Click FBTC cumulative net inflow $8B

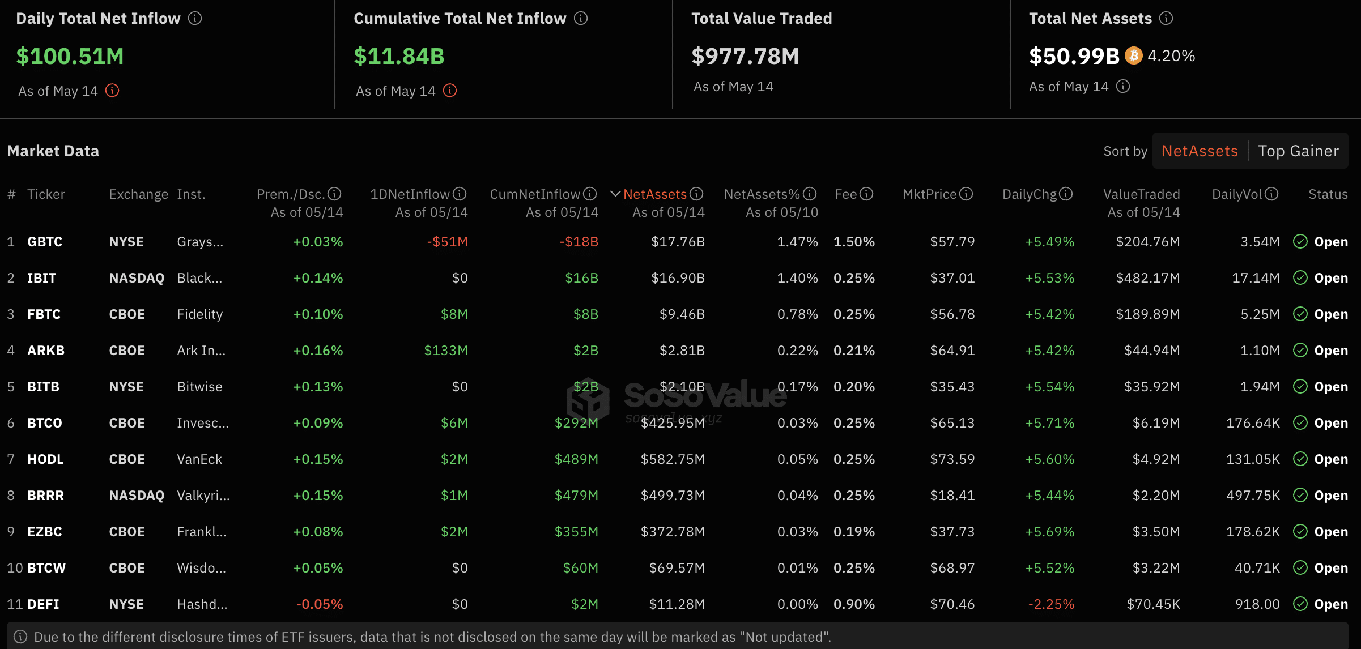(586, 314)
